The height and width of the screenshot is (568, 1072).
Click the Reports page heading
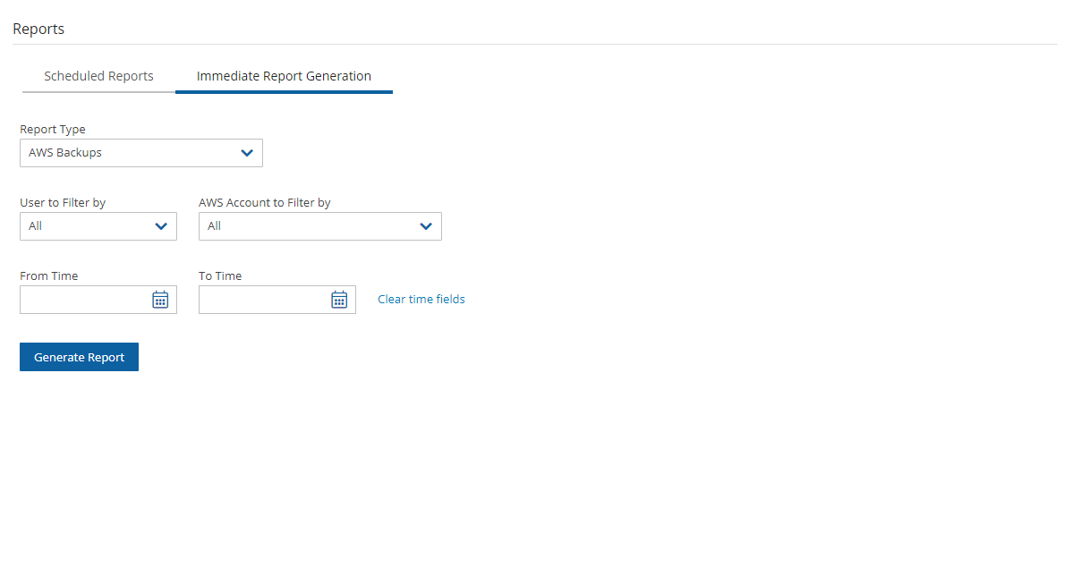(38, 29)
